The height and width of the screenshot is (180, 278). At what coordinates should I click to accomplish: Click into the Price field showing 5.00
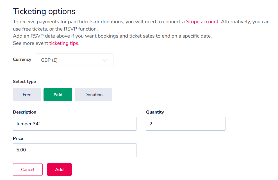pyautogui.click(x=74, y=150)
